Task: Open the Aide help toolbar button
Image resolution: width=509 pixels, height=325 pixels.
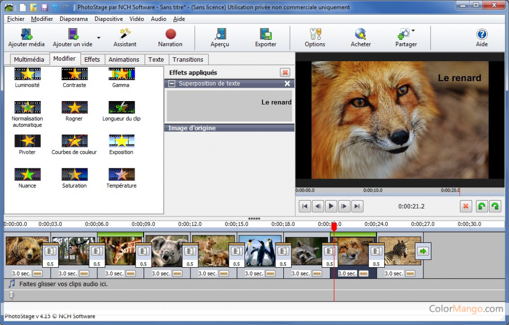Action: point(482,38)
